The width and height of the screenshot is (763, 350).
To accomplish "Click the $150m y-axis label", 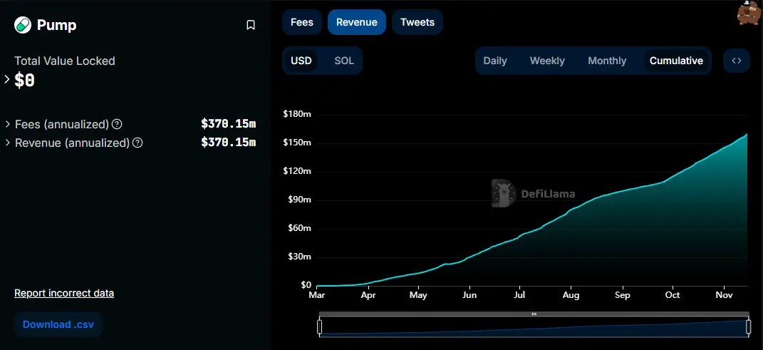I will [x=297, y=143].
